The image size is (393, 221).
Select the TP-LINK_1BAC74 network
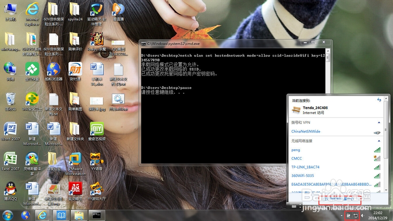point(336,167)
